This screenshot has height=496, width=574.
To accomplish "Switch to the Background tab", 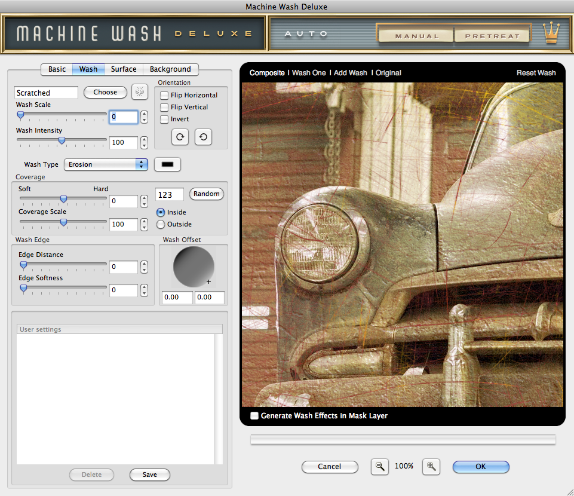I will [170, 69].
